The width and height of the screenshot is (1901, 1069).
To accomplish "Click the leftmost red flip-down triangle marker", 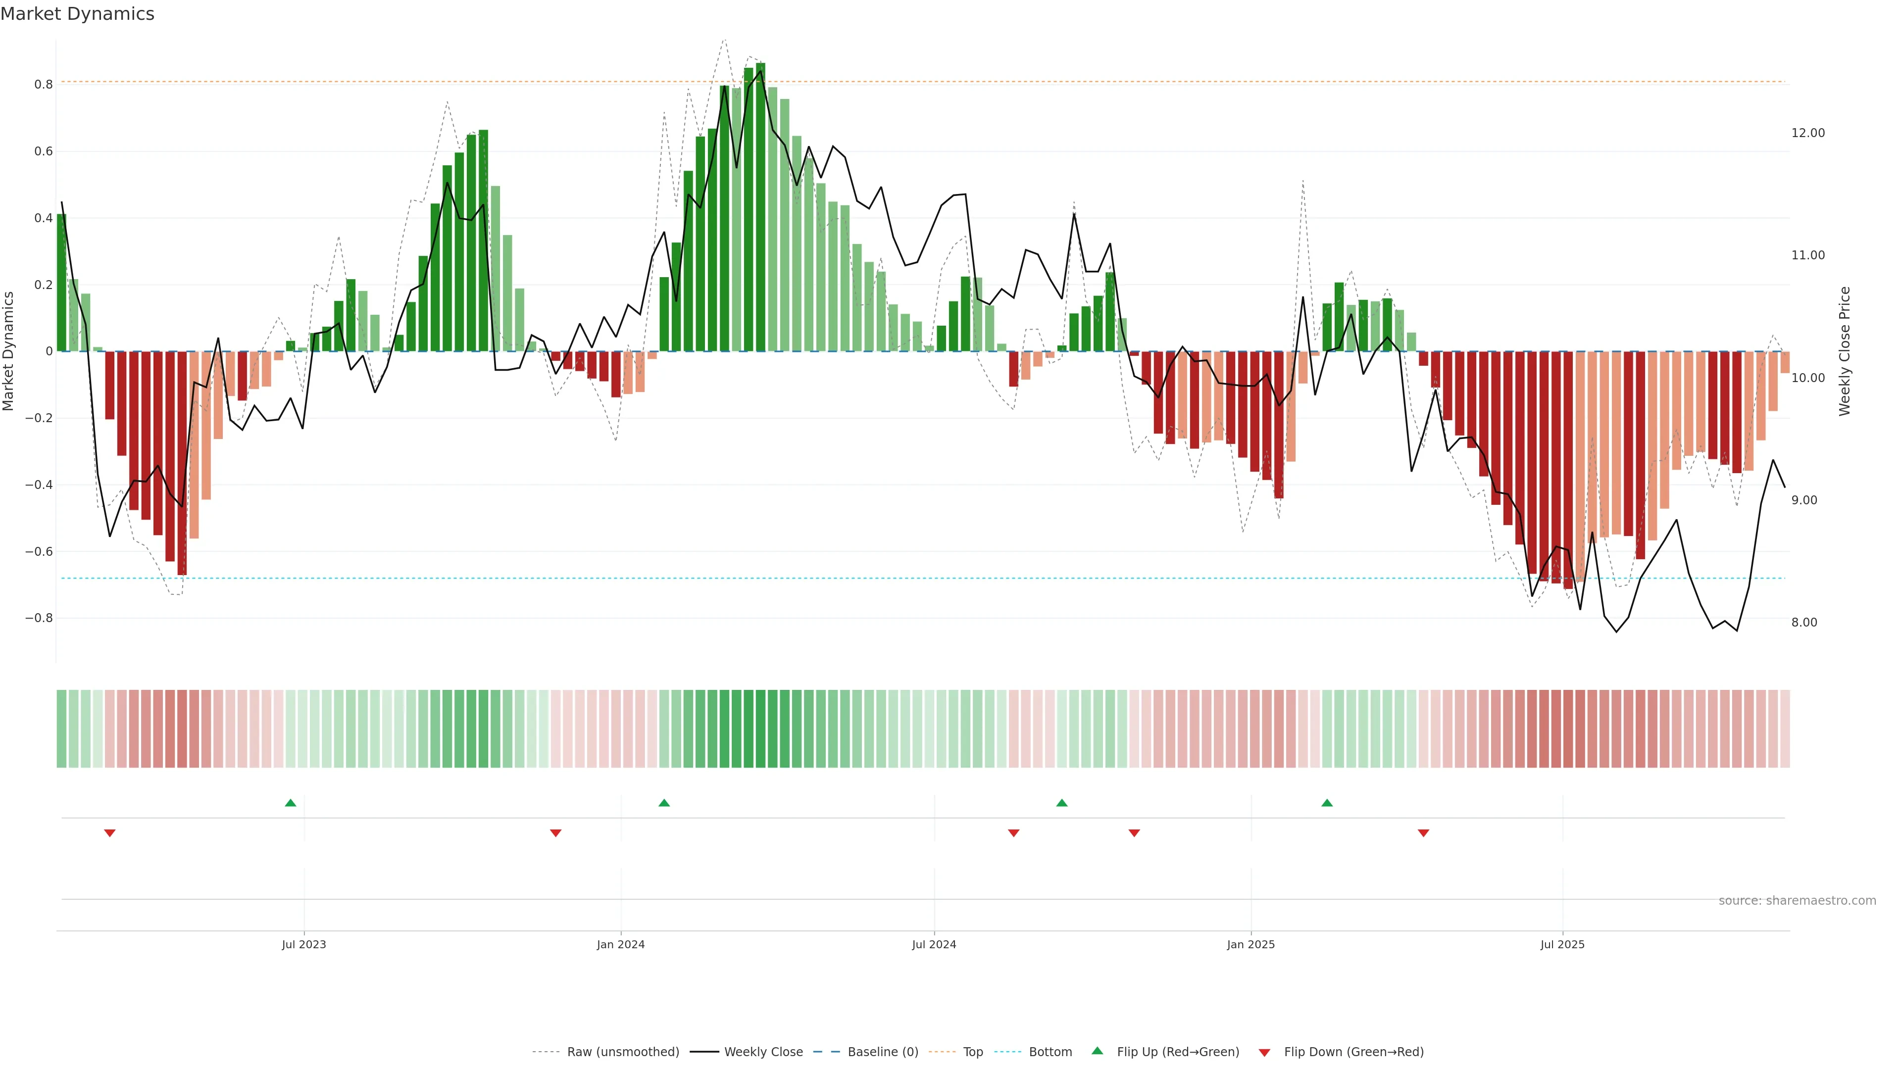I will (110, 833).
